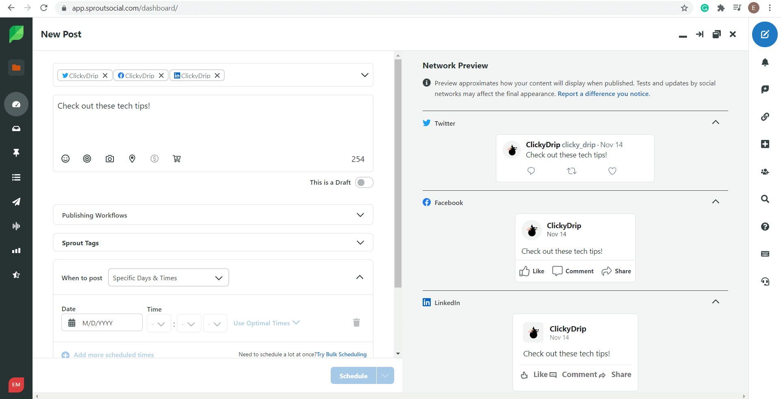Open the paper plane publishing icon
781x399 pixels.
16,202
